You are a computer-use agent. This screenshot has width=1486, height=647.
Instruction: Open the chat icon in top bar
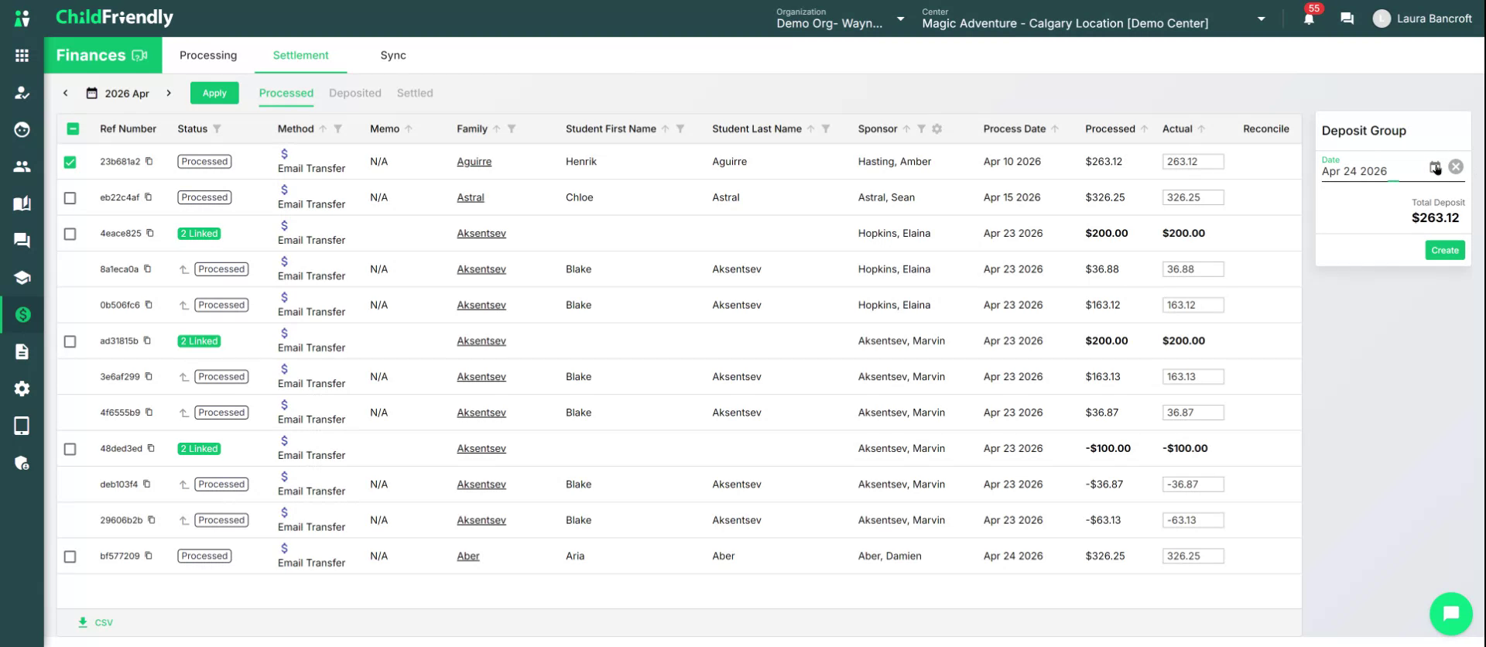click(1347, 19)
